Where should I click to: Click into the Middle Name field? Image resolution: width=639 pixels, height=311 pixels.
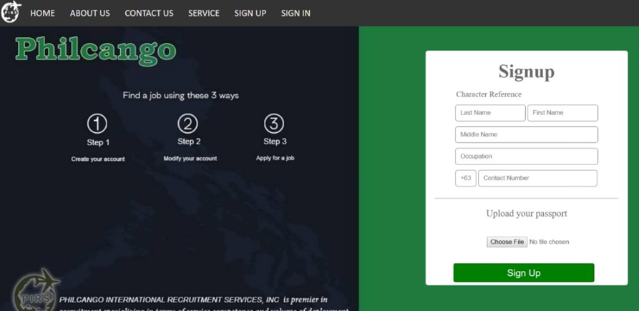point(527,134)
